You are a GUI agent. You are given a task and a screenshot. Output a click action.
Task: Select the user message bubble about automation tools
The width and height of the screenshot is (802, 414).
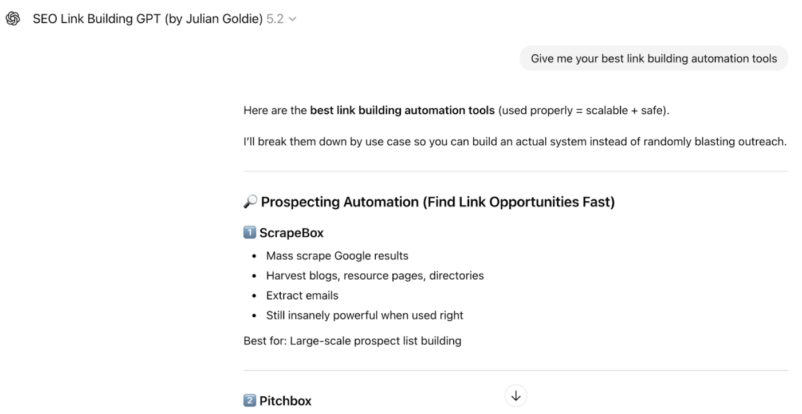[654, 58]
